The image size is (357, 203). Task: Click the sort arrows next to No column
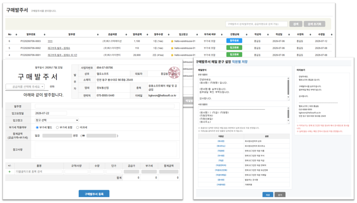16,35
